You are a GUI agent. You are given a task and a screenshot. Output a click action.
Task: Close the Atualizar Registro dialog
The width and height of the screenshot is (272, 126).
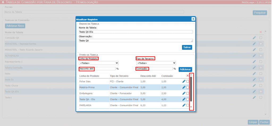point(193,19)
